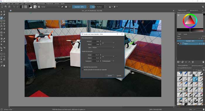Select the Crop tool
The image size is (205, 111).
(1, 35)
